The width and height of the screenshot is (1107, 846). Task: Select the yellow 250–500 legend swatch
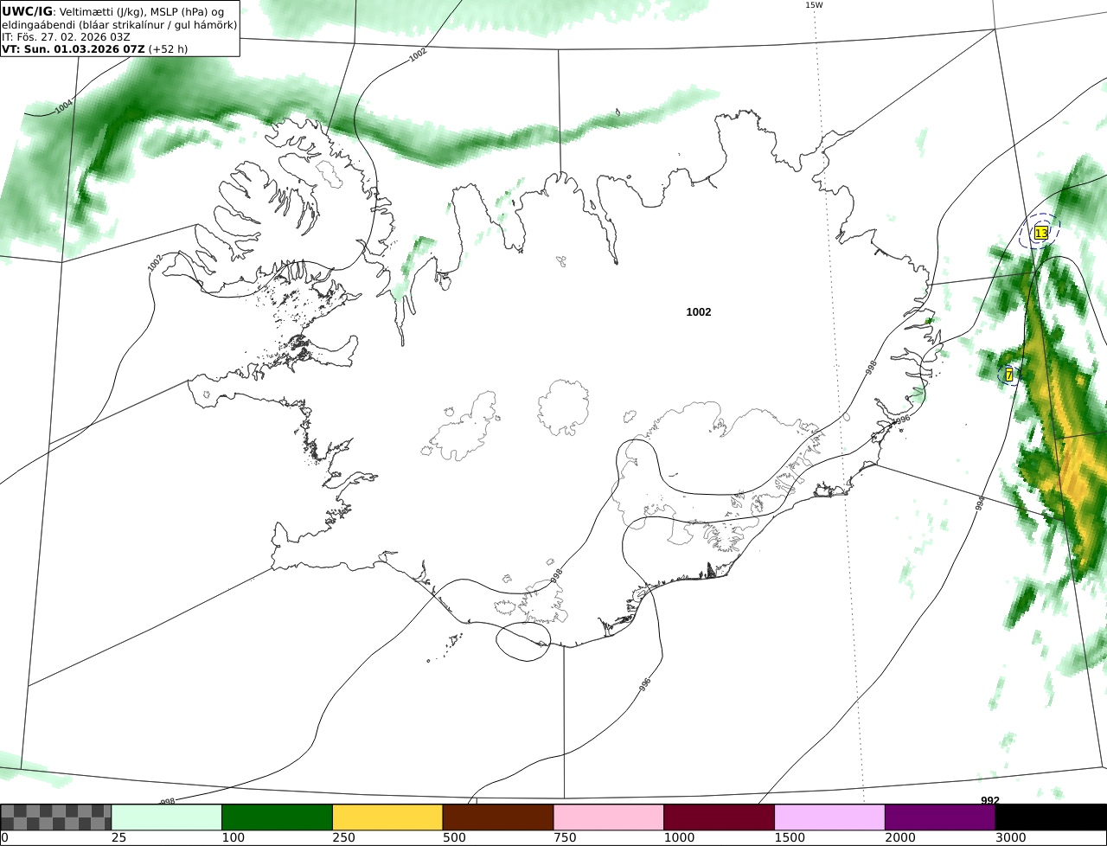[x=387, y=817]
